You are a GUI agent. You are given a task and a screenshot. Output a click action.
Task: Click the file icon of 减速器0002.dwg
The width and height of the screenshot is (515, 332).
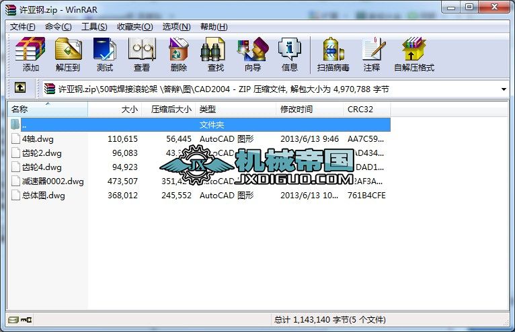coord(15,181)
